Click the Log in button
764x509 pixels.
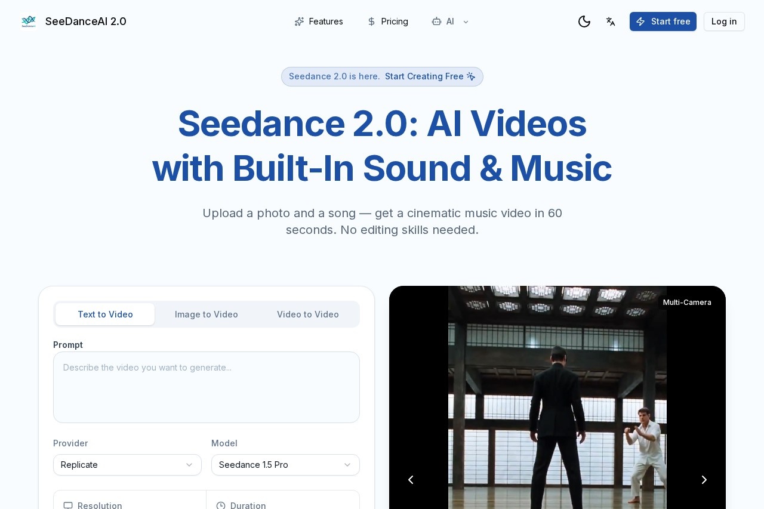pos(724,21)
